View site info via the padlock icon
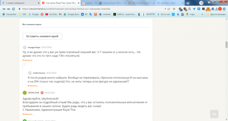The image size is (228, 121). (20, 9)
